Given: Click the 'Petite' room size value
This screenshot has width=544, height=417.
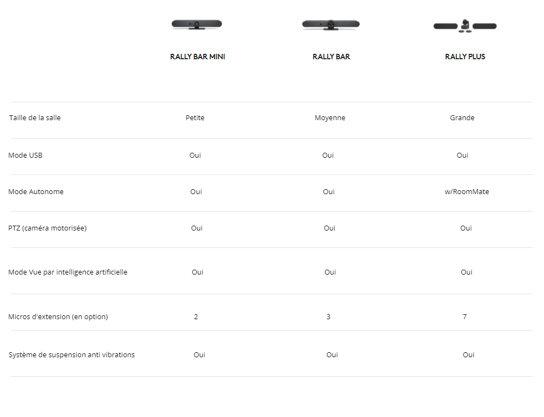Looking at the screenshot, I should tap(195, 118).
